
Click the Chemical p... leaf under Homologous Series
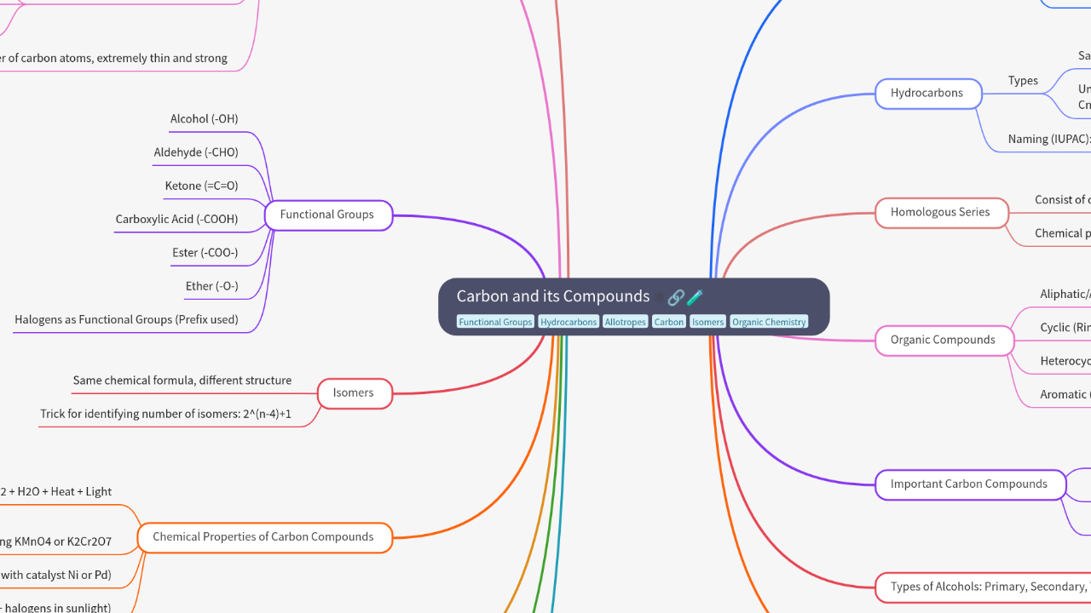pos(1063,233)
